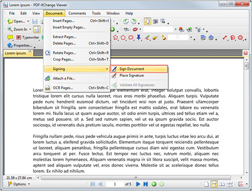Open the Zoom In tool dropdown arrow
This screenshot has height=191, width=252.
point(30,29)
